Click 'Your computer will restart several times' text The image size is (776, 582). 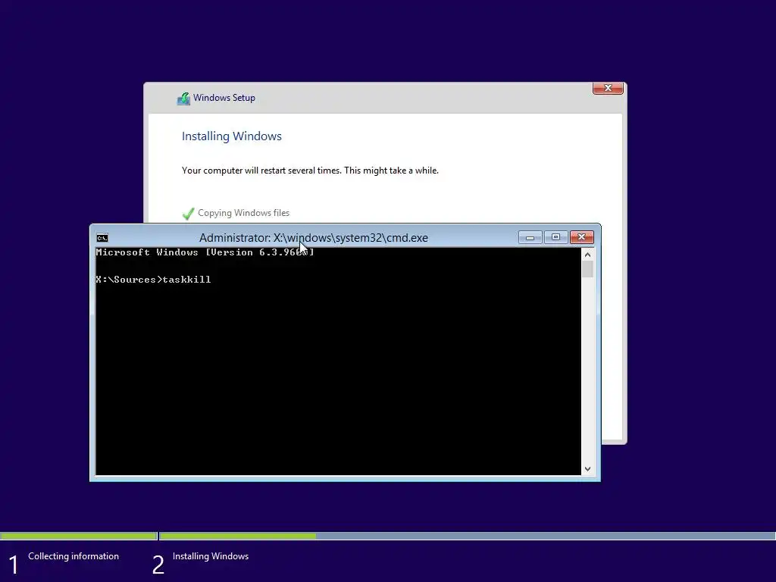click(310, 171)
